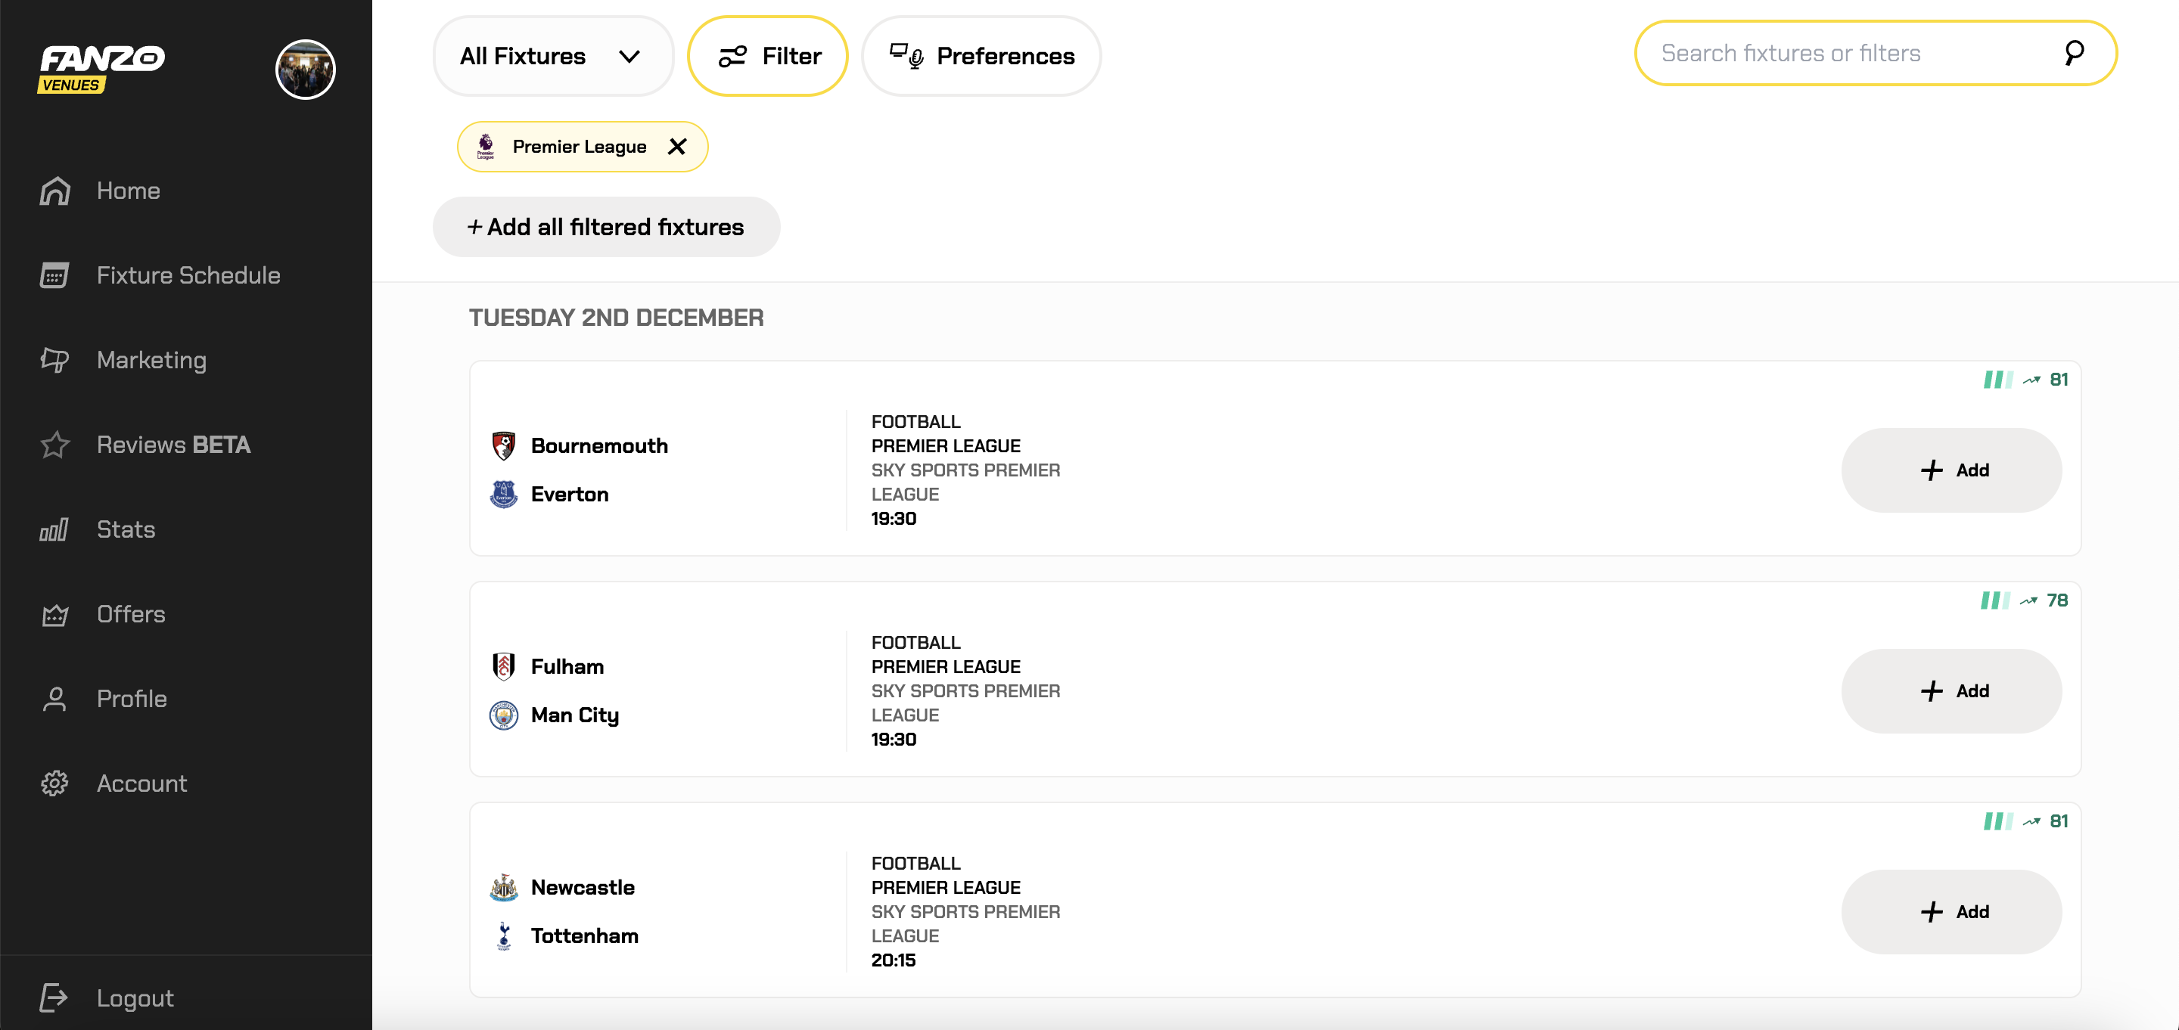Image resolution: width=2179 pixels, height=1030 pixels.
Task: Click Add all filtered fixtures button
Action: [x=605, y=228]
